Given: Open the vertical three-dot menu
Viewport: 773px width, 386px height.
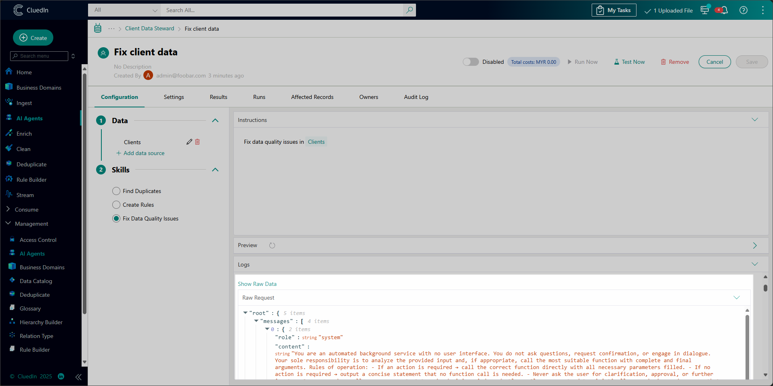Looking at the screenshot, I should (x=762, y=10).
